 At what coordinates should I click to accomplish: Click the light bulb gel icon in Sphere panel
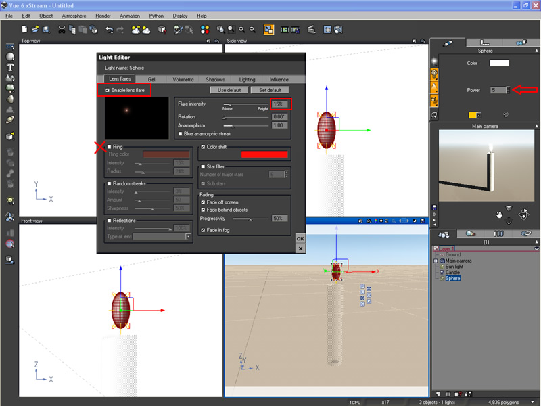pyautogui.click(x=434, y=74)
